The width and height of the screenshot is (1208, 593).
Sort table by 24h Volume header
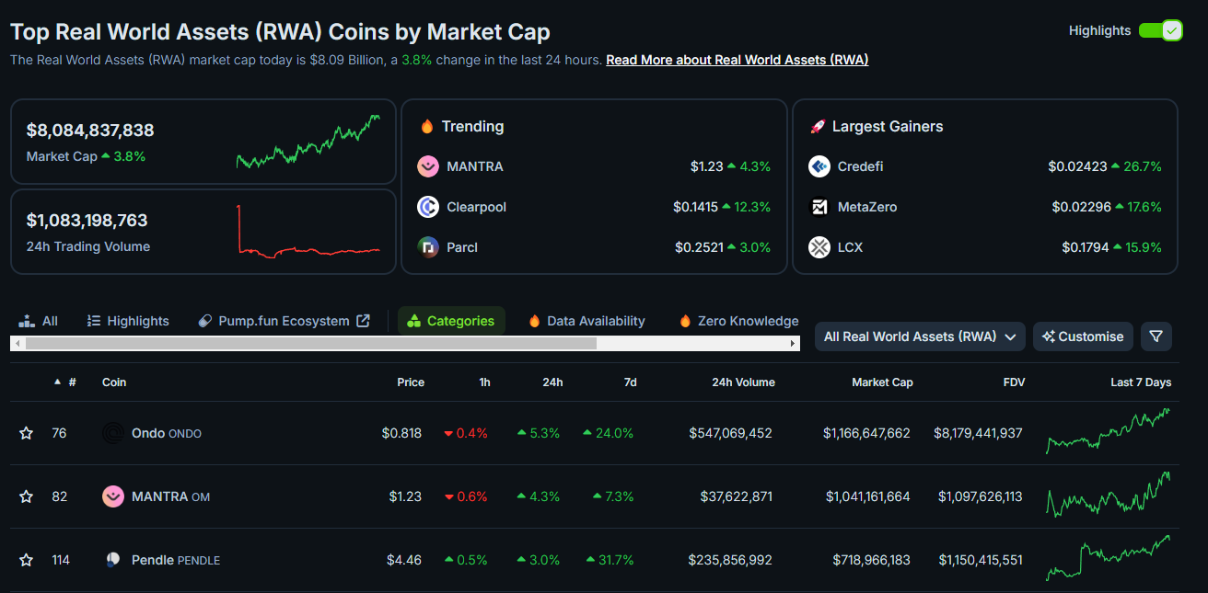[743, 382]
